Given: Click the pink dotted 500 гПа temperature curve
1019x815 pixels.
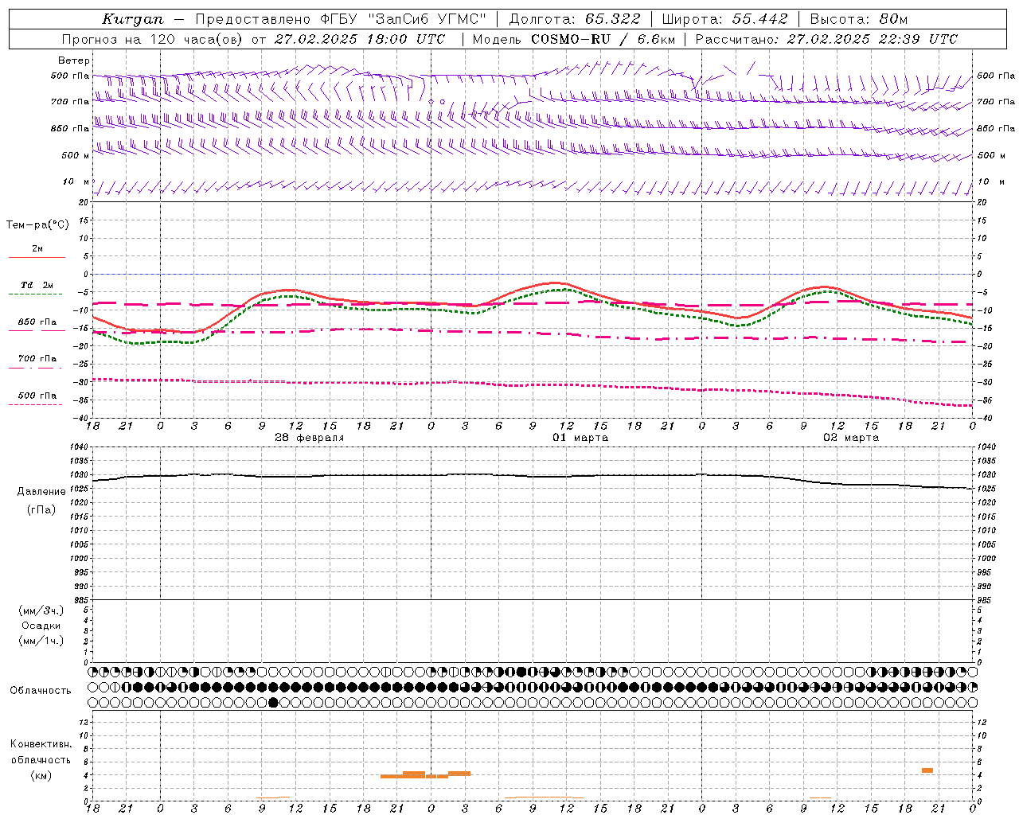Looking at the screenshot, I should 533,384.
